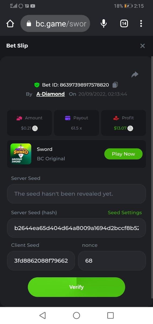Tap the browser home icon
Screen dimensions: 153x324
coord(10,24)
